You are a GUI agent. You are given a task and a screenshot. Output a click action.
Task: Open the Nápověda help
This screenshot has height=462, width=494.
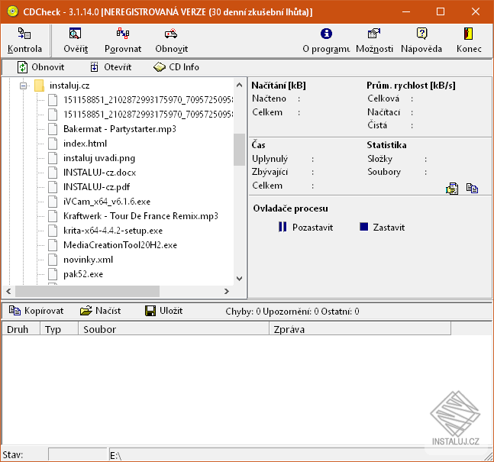pos(421,40)
